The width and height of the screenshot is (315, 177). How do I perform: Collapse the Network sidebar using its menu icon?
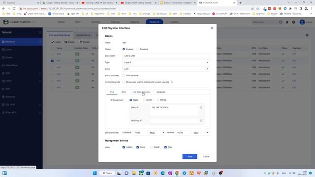pyautogui.click(x=40, y=32)
